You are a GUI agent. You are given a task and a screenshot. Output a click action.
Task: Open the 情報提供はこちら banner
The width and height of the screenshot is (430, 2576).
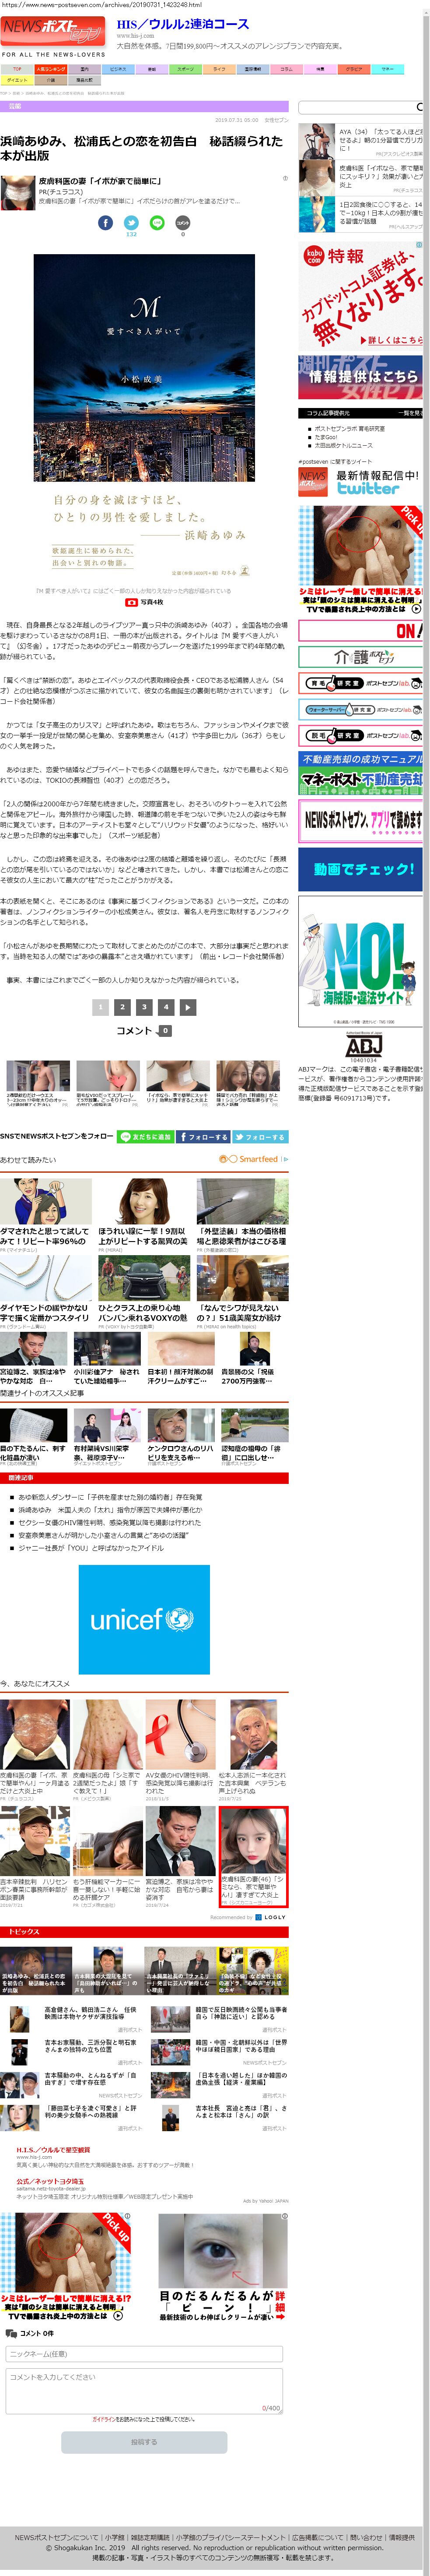pos(360,377)
